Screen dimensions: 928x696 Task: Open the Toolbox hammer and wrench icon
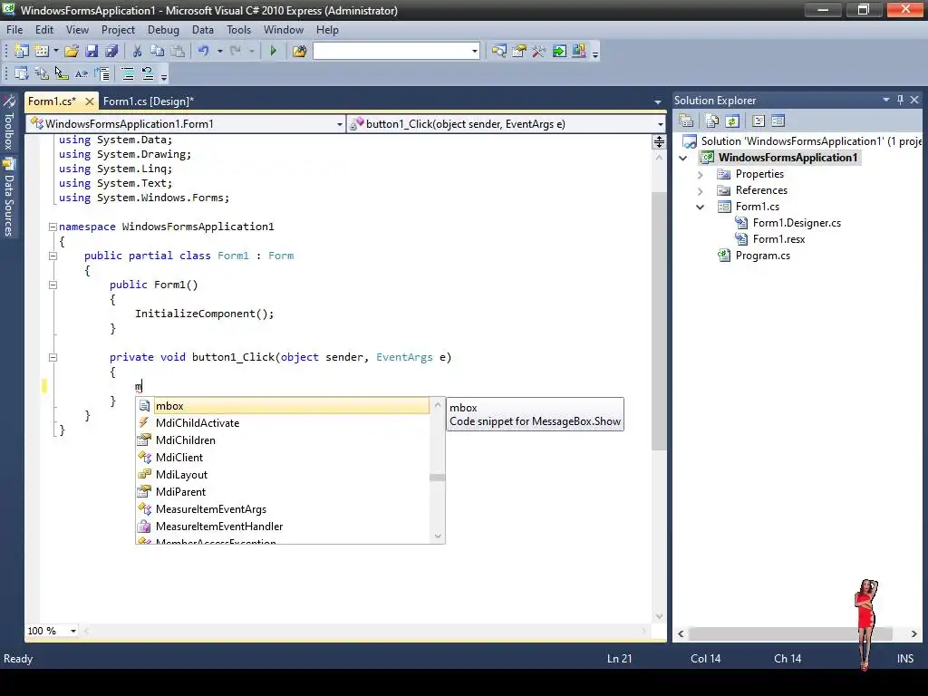coord(538,51)
